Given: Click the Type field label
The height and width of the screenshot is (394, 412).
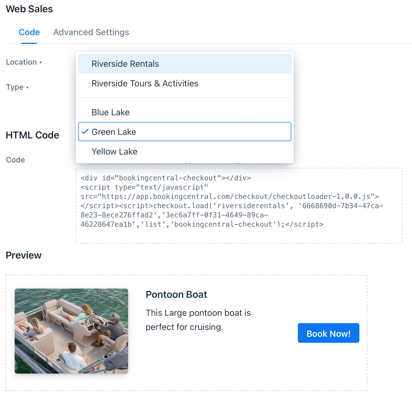Looking at the screenshot, I should (x=15, y=87).
